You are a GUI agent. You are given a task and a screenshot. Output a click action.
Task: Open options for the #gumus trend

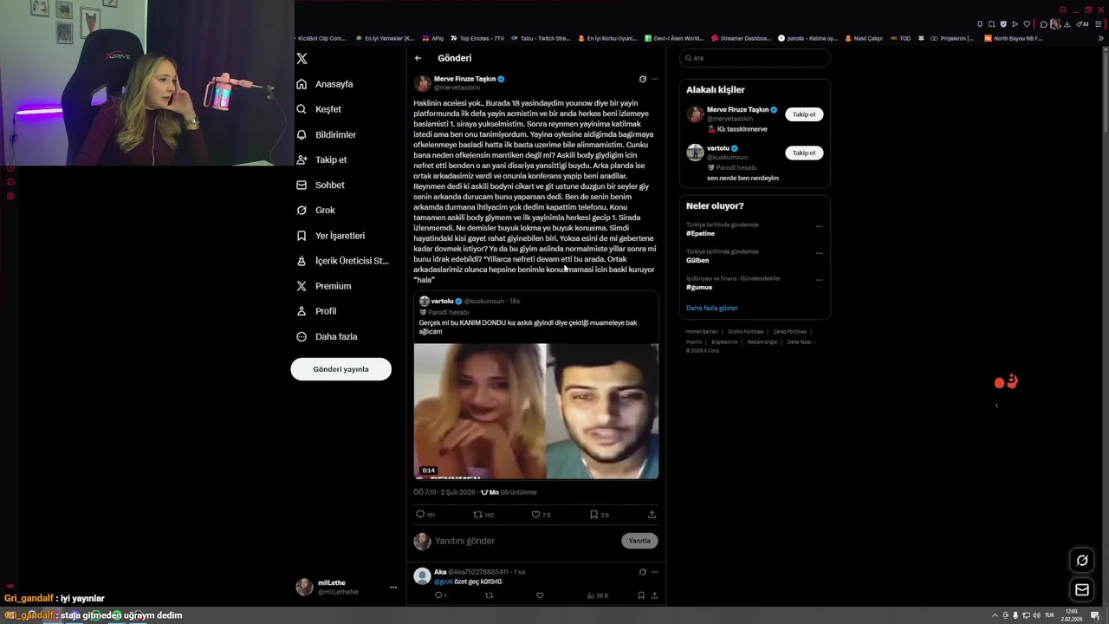[819, 280]
